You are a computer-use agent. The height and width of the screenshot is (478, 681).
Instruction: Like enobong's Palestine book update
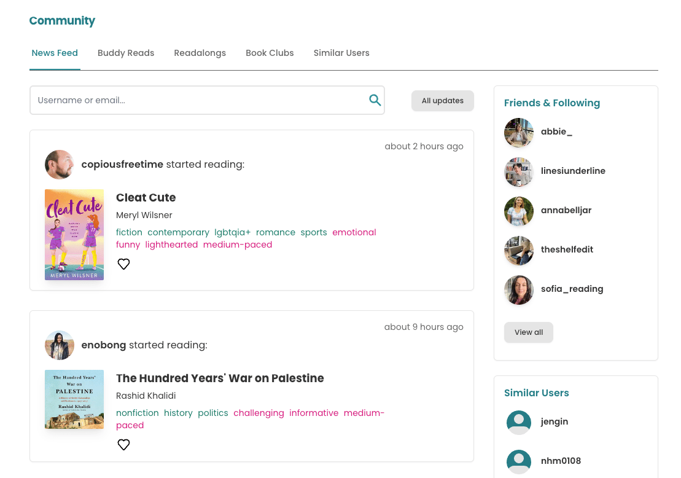[x=124, y=445]
